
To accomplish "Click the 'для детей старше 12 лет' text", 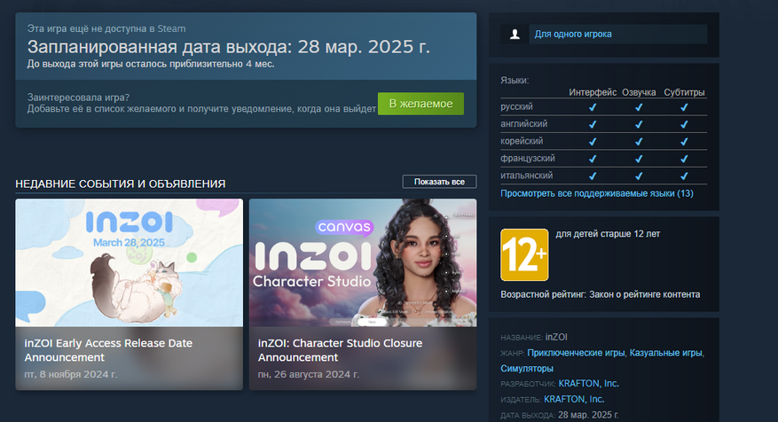I will tap(608, 233).
